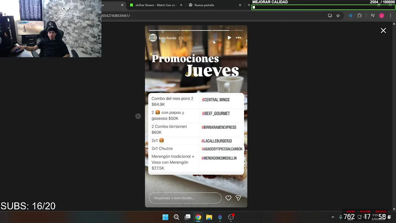The image size is (396, 223).
Task: Like the story with the heart icon
Action: tap(228, 198)
